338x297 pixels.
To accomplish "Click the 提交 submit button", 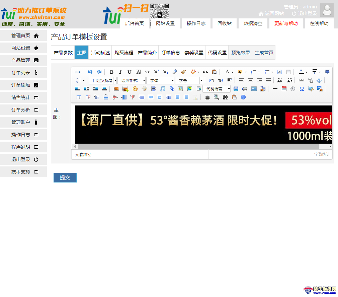I will click(65, 177).
